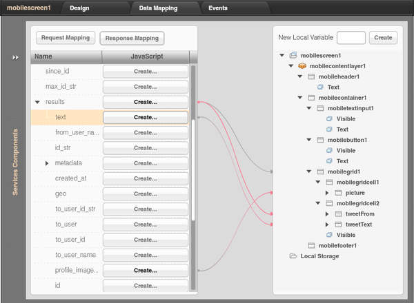Expand the Services Components side panel arrows
Image resolution: width=414 pixels, height=303 pixels.
(16, 58)
